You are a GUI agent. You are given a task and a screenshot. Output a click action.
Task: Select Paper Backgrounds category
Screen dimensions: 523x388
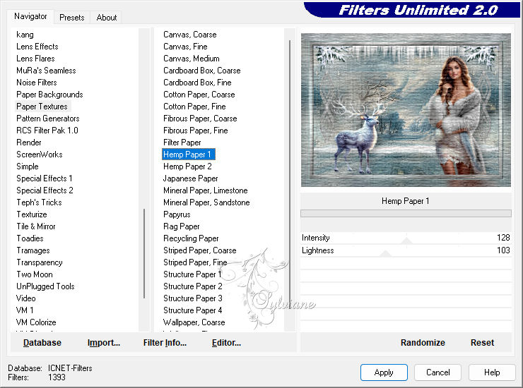click(x=49, y=95)
